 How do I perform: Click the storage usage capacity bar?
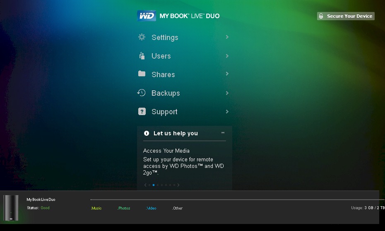tap(238, 200)
